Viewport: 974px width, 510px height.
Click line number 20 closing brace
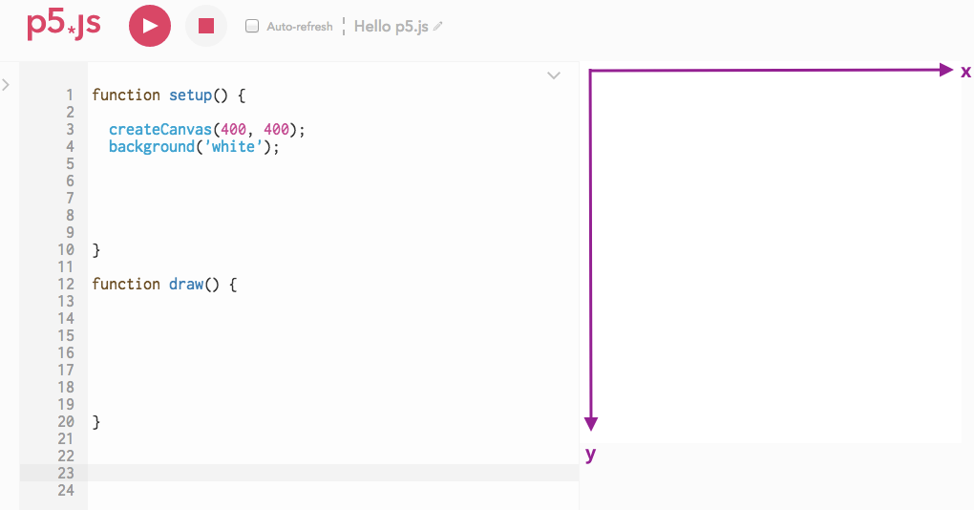tap(96, 422)
